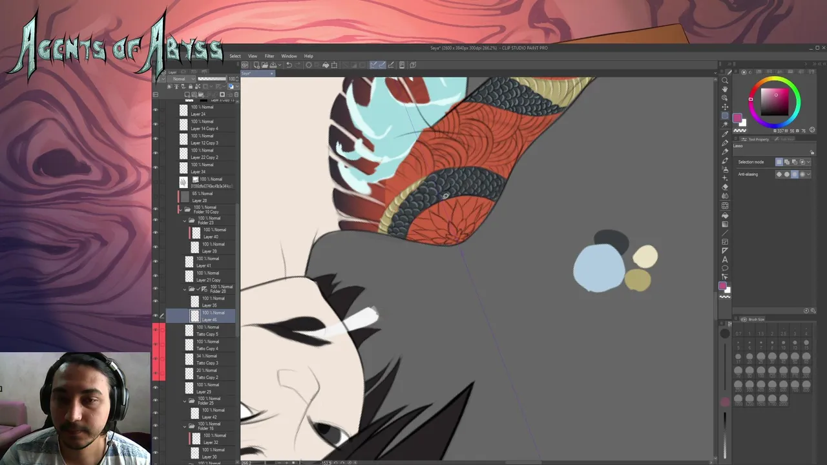This screenshot has height=465, width=827.
Task: Select the Auto Select magic wand tool
Action: pyautogui.click(x=725, y=125)
